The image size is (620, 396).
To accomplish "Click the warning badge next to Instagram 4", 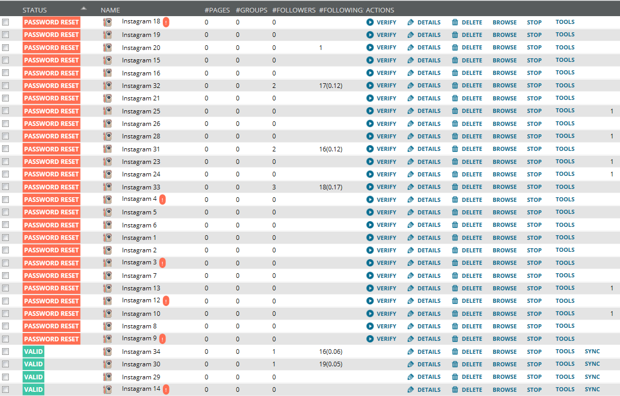I will point(162,199).
